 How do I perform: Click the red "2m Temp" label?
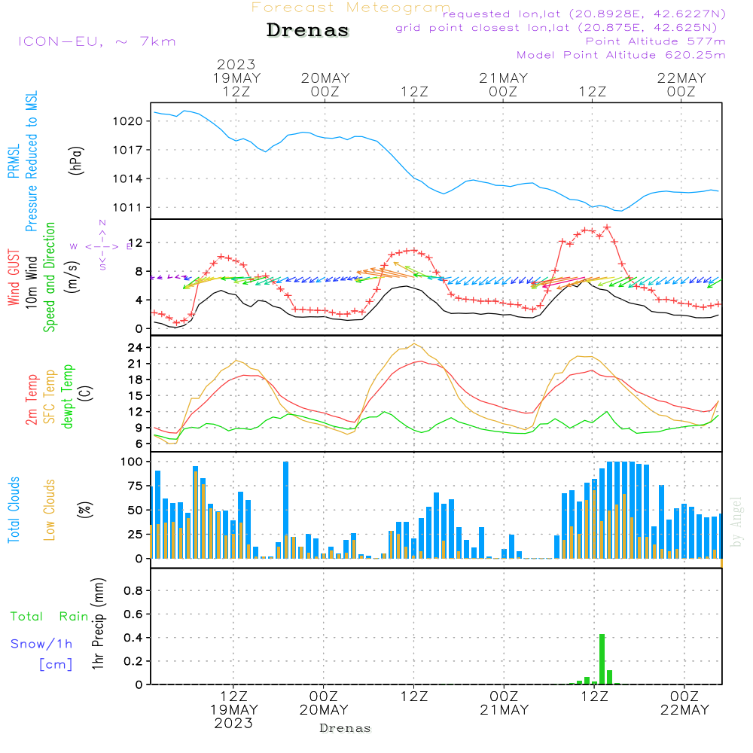31,400
